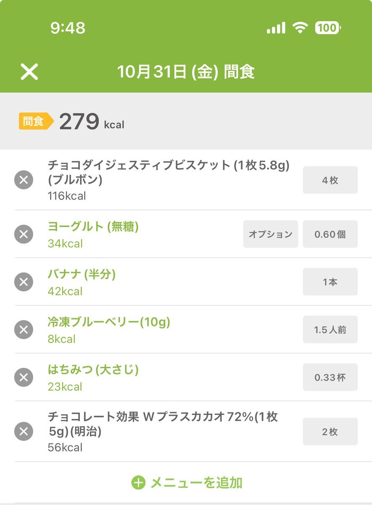The height and width of the screenshot is (505, 372).
Task: Change the 0.33杯 honey amount
Action: [330, 377]
